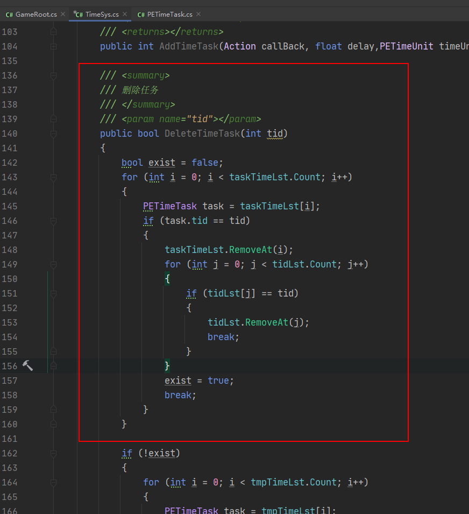
Task: Collapse the summary comment at line 136
Action: tap(53, 76)
